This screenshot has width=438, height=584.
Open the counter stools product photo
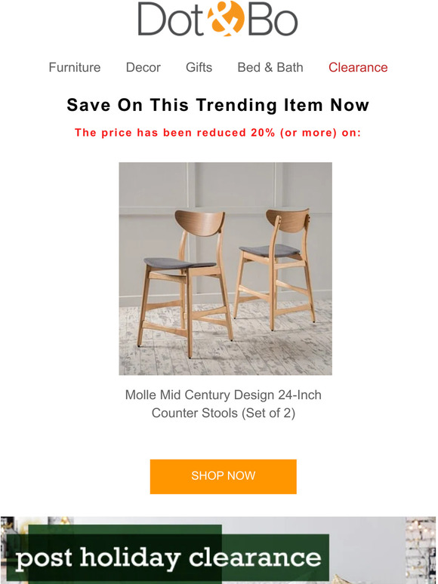(226, 269)
